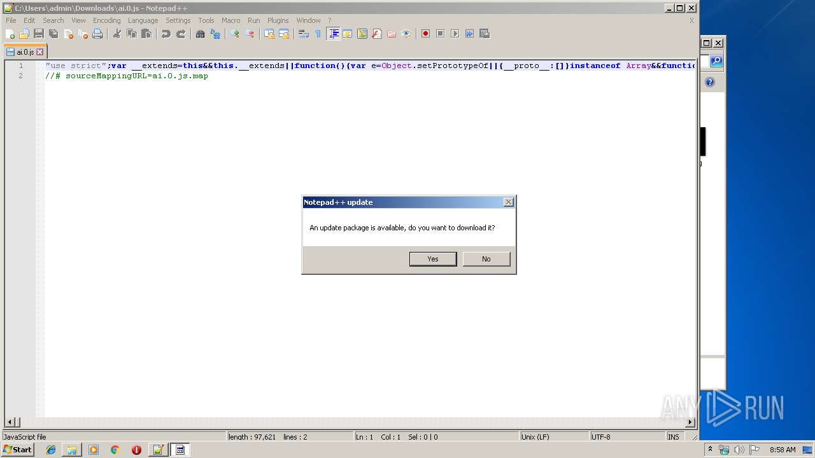
Task: Toggle monitoring eye icon
Action: (406, 34)
